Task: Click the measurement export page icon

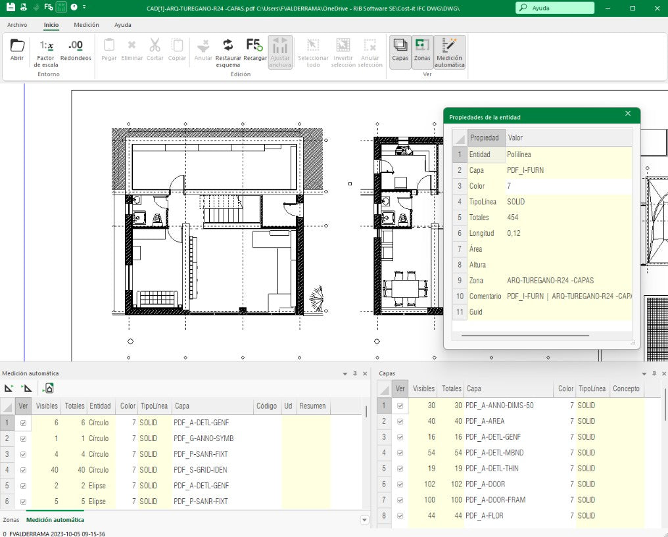Action: [x=49, y=388]
